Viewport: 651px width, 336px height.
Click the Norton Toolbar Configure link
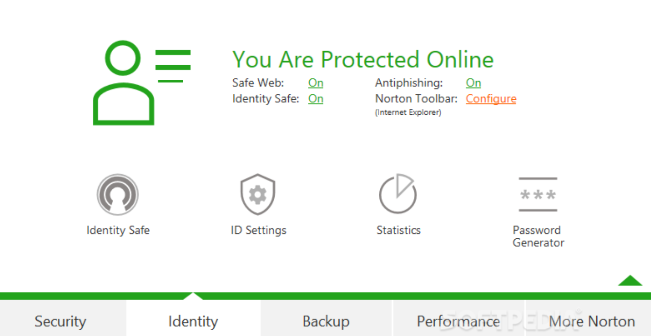click(x=491, y=98)
